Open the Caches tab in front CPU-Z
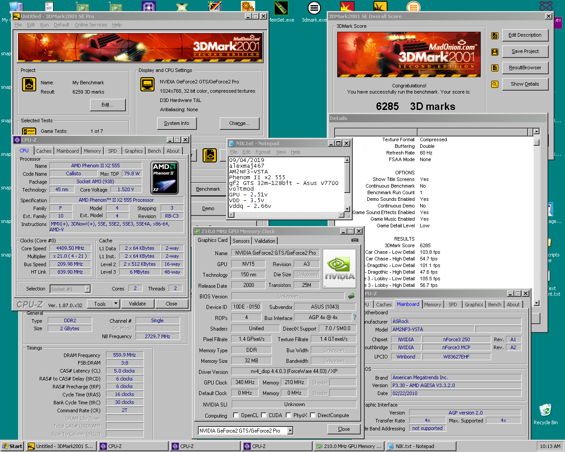This screenshot has height=452, width=565. [x=44, y=151]
